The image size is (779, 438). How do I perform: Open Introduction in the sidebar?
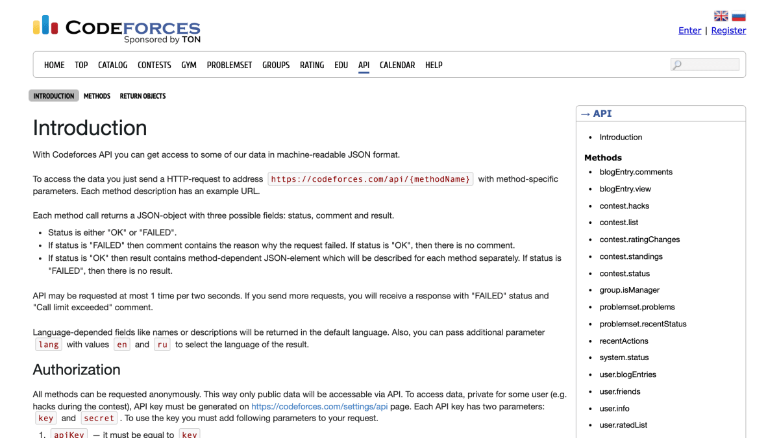click(621, 138)
